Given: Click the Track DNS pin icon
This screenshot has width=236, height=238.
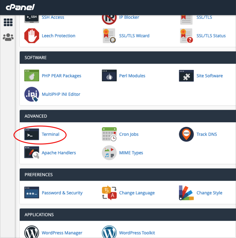Looking at the screenshot, I should [186, 134].
